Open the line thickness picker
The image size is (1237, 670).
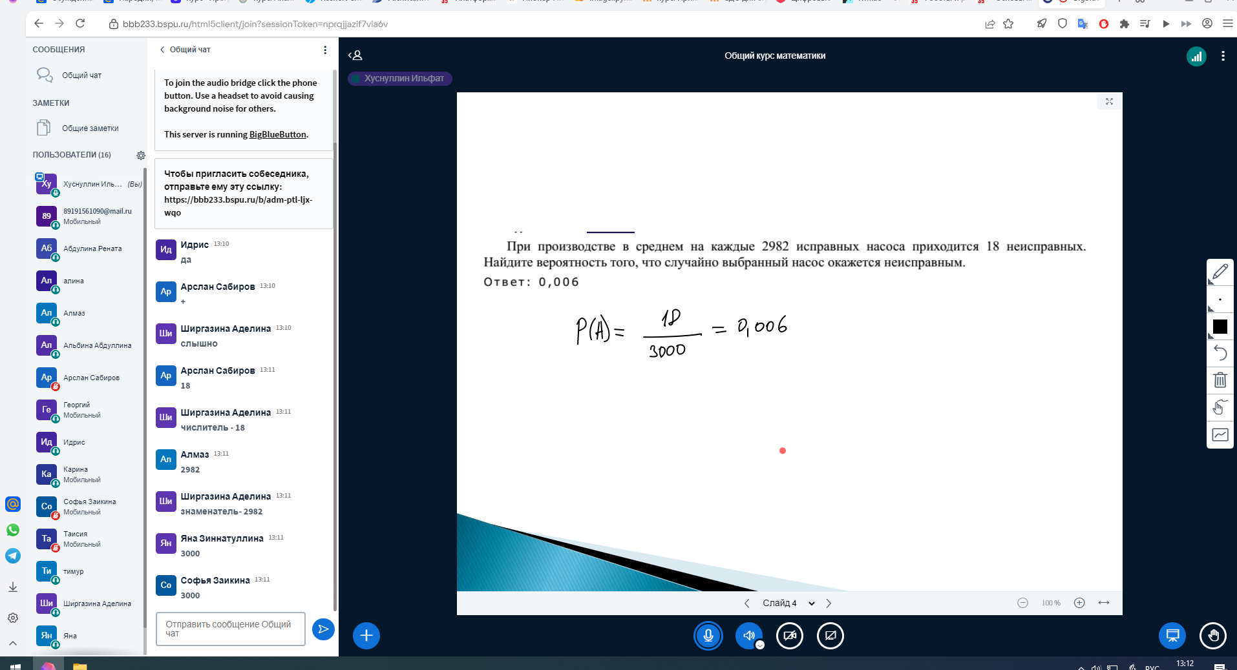tap(1220, 300)
